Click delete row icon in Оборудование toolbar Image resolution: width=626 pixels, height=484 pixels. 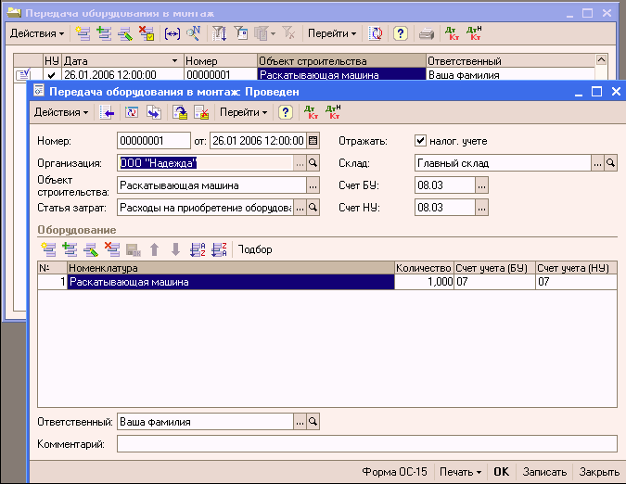112,249
